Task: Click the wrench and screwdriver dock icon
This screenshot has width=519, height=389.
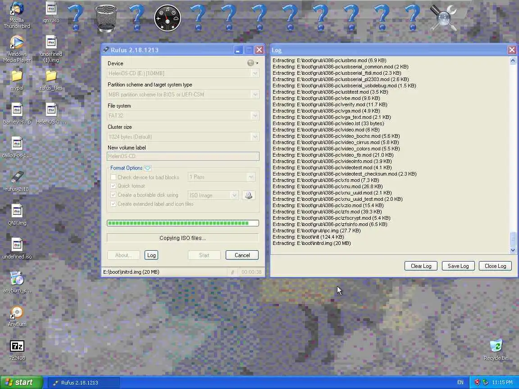Action: click(x=443, y=18)
